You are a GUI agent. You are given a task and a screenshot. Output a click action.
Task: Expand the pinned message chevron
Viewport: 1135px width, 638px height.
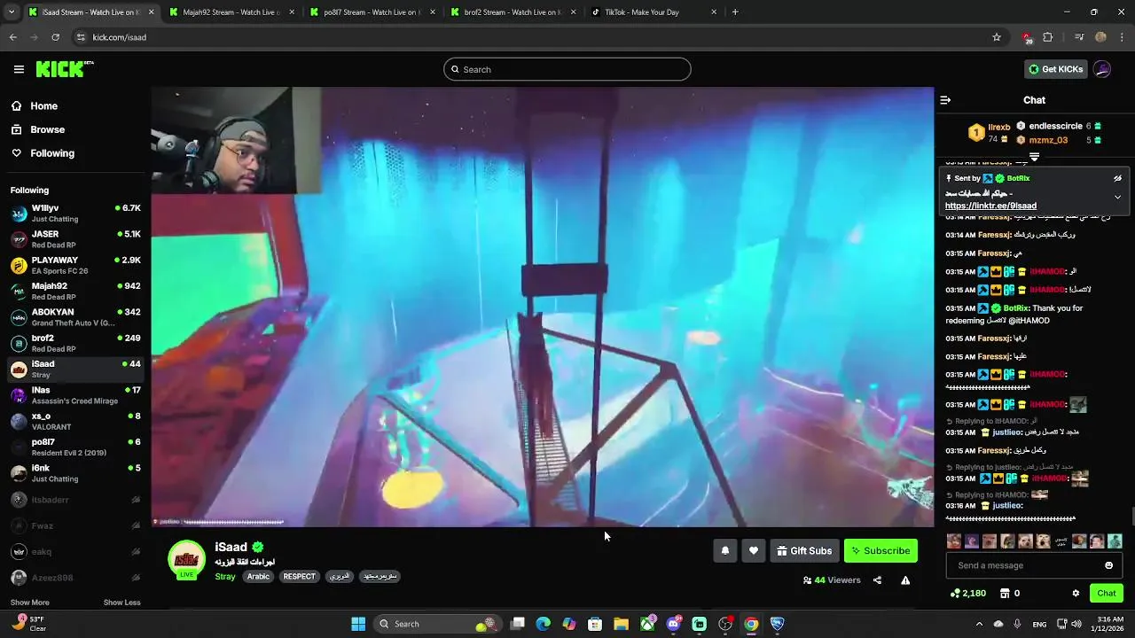1117,197
